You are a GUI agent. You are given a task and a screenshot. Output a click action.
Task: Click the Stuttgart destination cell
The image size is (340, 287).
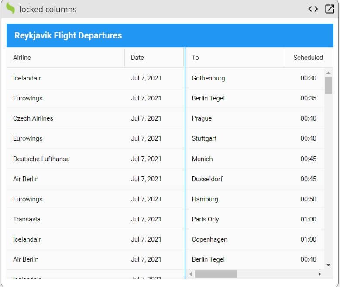coord(235,138)
